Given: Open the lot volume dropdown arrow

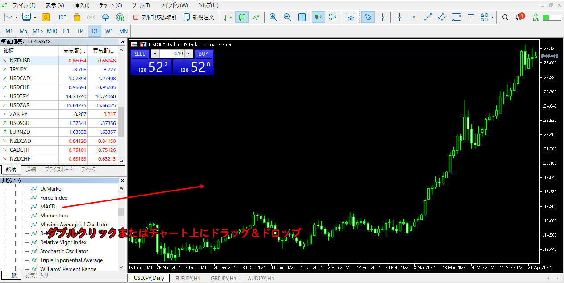Looking at the screenshot, I should 155,54.
